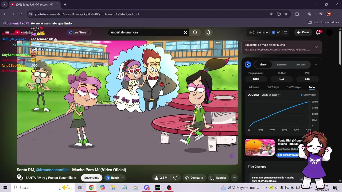342x192 pixels.
Task: Open a new tab with plus button
Action: (x=65, y=5)
